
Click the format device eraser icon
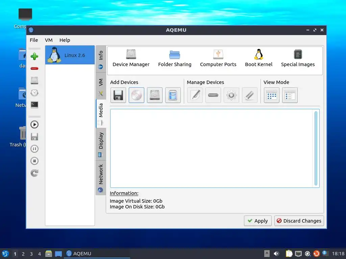(250, 95)
